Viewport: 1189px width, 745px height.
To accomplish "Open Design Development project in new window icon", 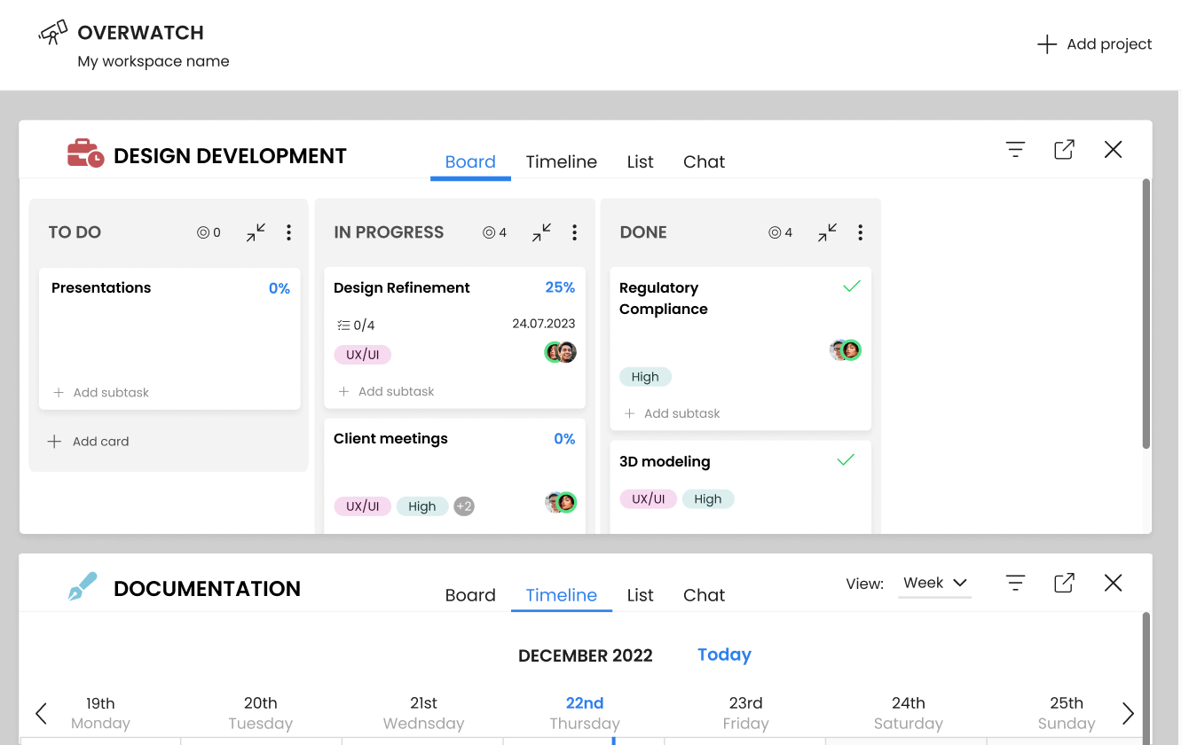I will [x=1064, y=150].
